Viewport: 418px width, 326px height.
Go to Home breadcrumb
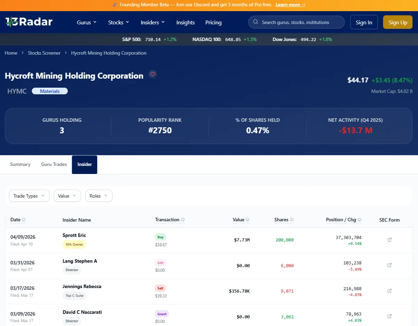[x=11, y=53]
